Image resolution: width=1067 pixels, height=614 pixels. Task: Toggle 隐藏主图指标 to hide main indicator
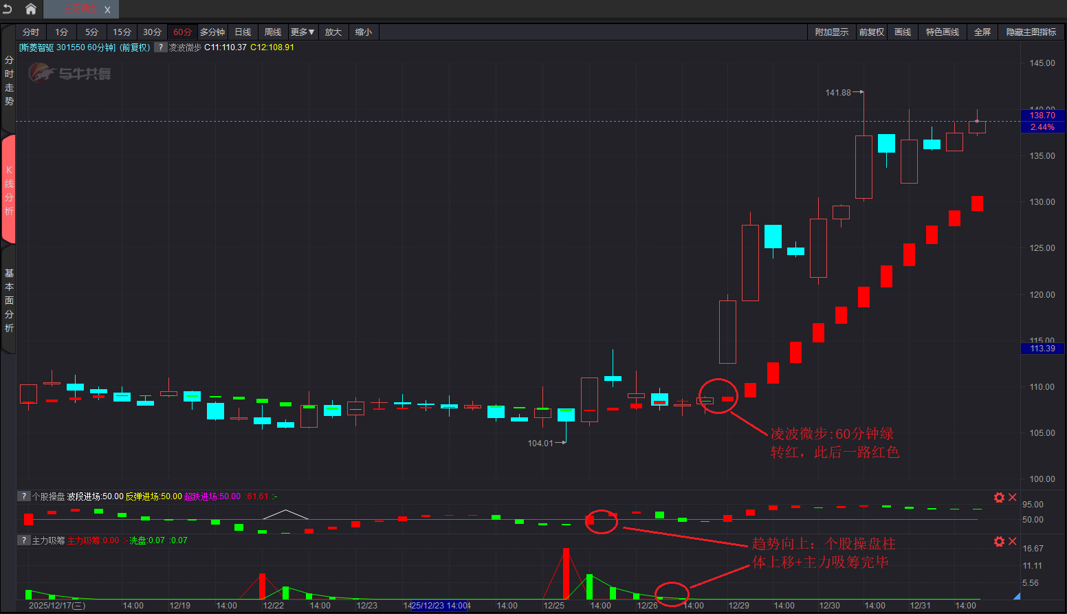(1031, 32)
